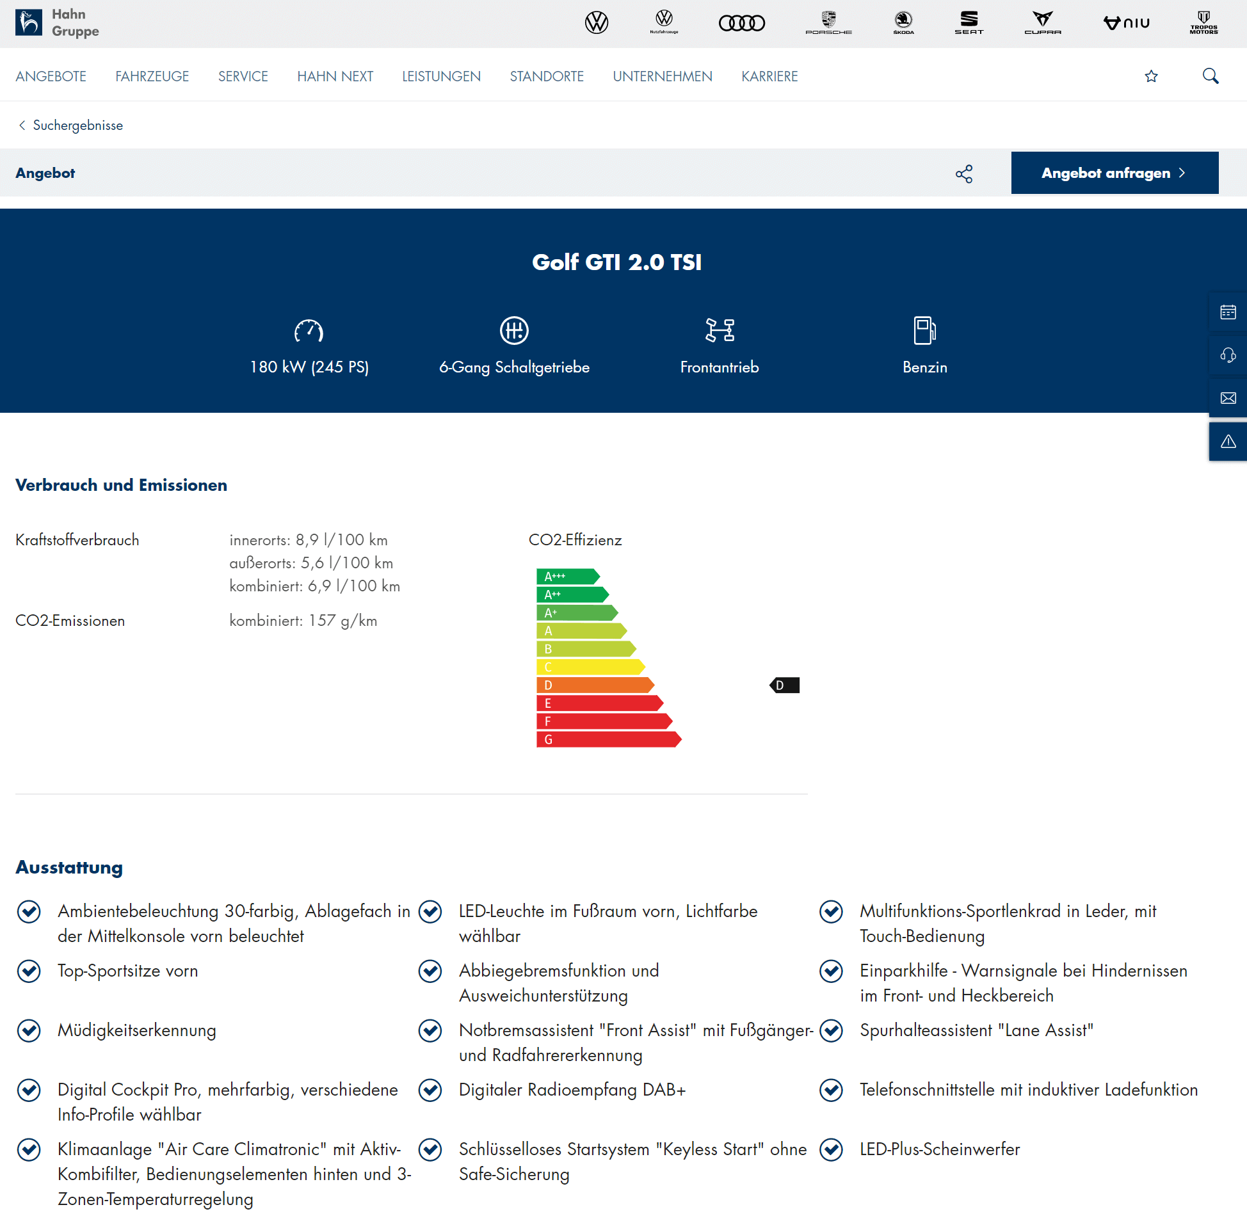1247x1214 pixels.
Task: Open the LEISTUNGEN menu
Action: point(442,76)
